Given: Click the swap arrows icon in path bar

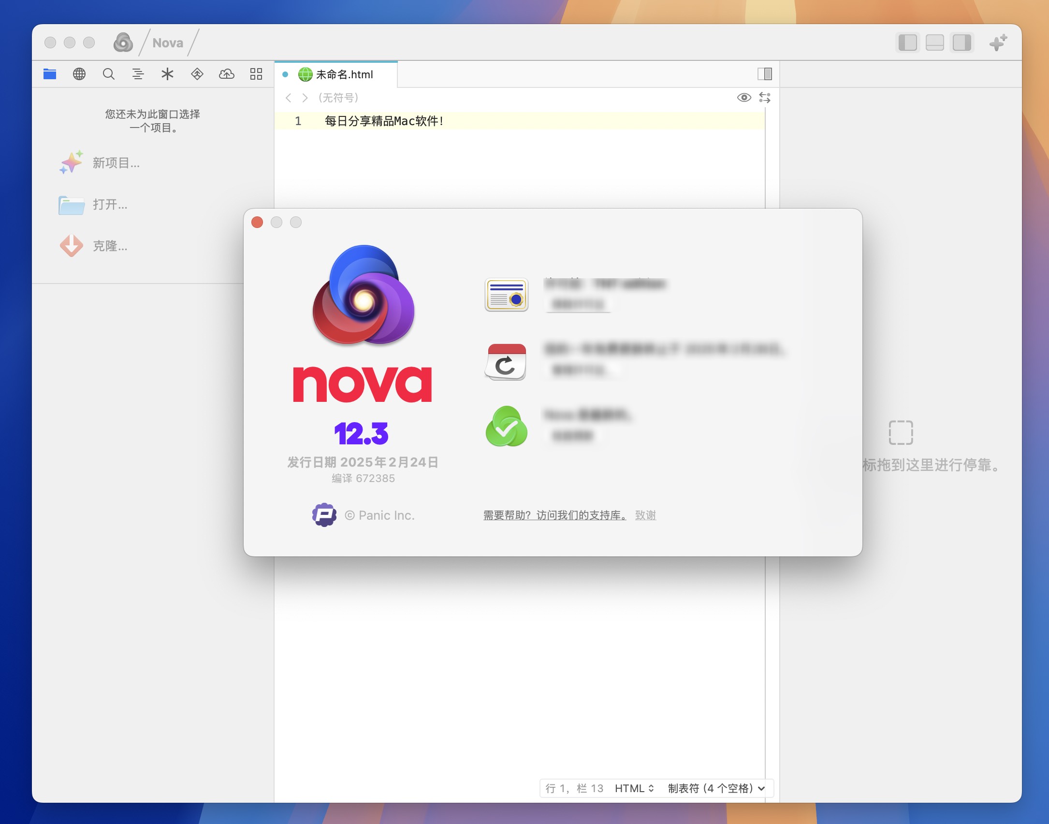Looking at the screenshot, I should pyautogui.click(x=765, y=98).
